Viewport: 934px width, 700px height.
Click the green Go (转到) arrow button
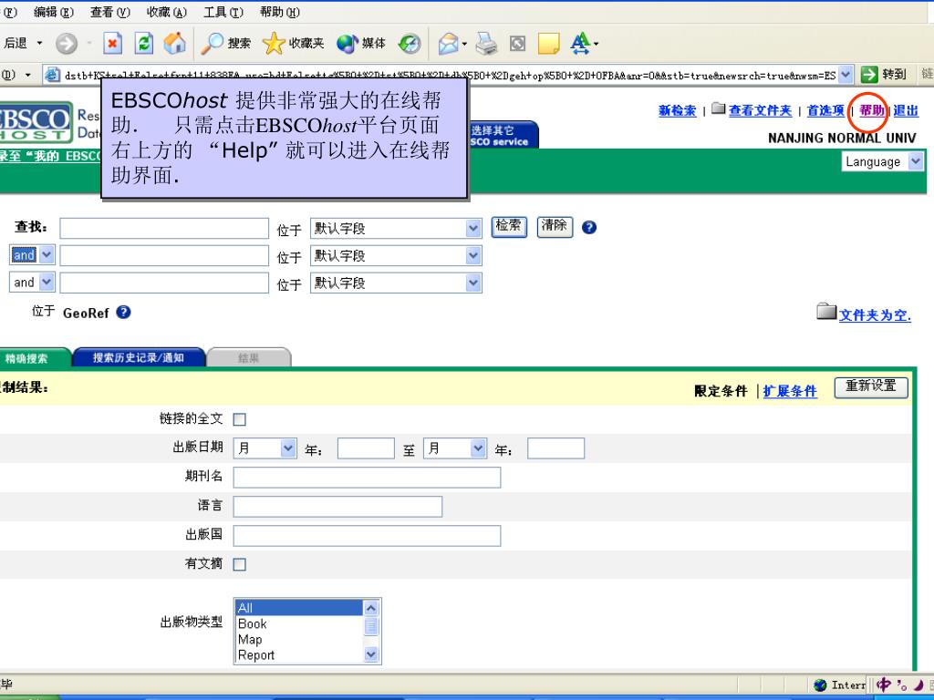click(869, 75)
